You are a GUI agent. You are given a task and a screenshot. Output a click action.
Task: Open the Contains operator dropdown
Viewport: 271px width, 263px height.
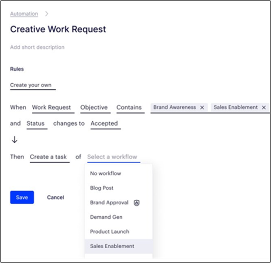coord(130,108)
